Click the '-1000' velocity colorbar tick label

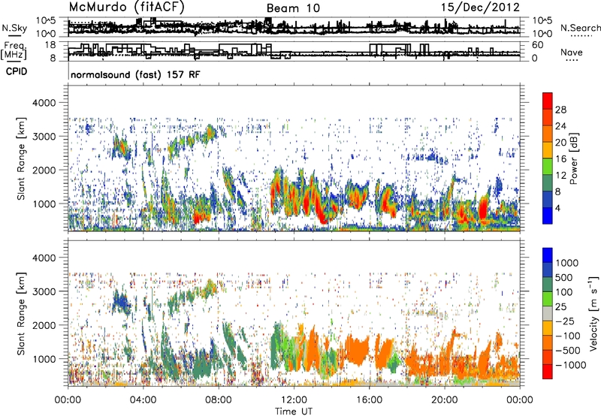pyautogui.click(x=570, y=365)
